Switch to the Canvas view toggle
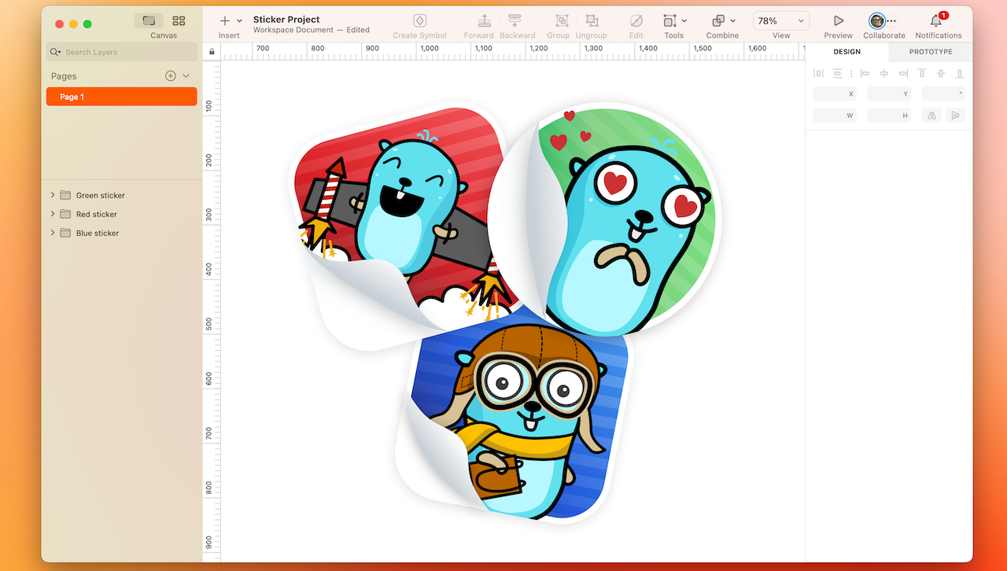 (149, 20)
